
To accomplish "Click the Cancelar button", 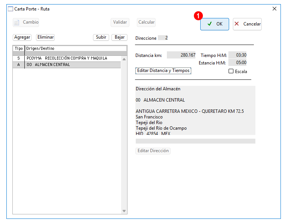I will pyautogui.click(x=247, y=24).
